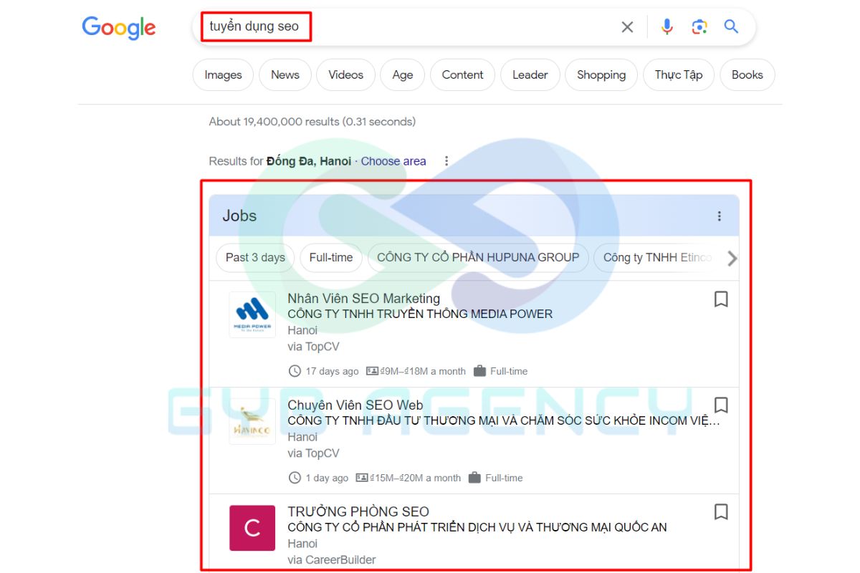This screenshot has width=860, height=573.
Task: Filter jobs by Full-time chip
Action: [x=331, y=258]
